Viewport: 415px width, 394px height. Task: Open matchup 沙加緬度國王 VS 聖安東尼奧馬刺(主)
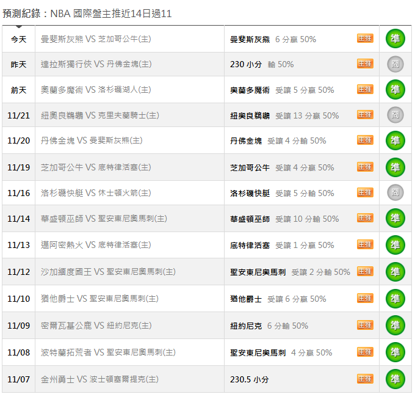(x=108, y=272)
